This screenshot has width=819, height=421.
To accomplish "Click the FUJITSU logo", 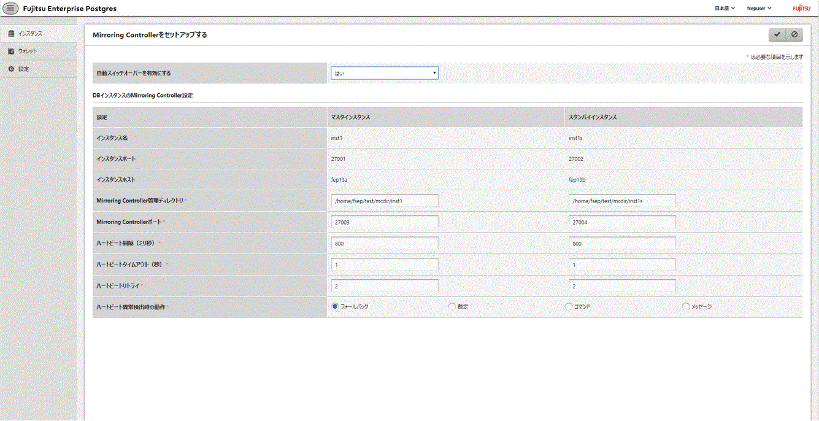I will [801, 9].
